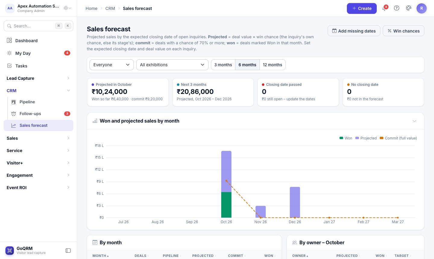Open the theme palette icon
The image size is (434, 259).
coord(409,8)
